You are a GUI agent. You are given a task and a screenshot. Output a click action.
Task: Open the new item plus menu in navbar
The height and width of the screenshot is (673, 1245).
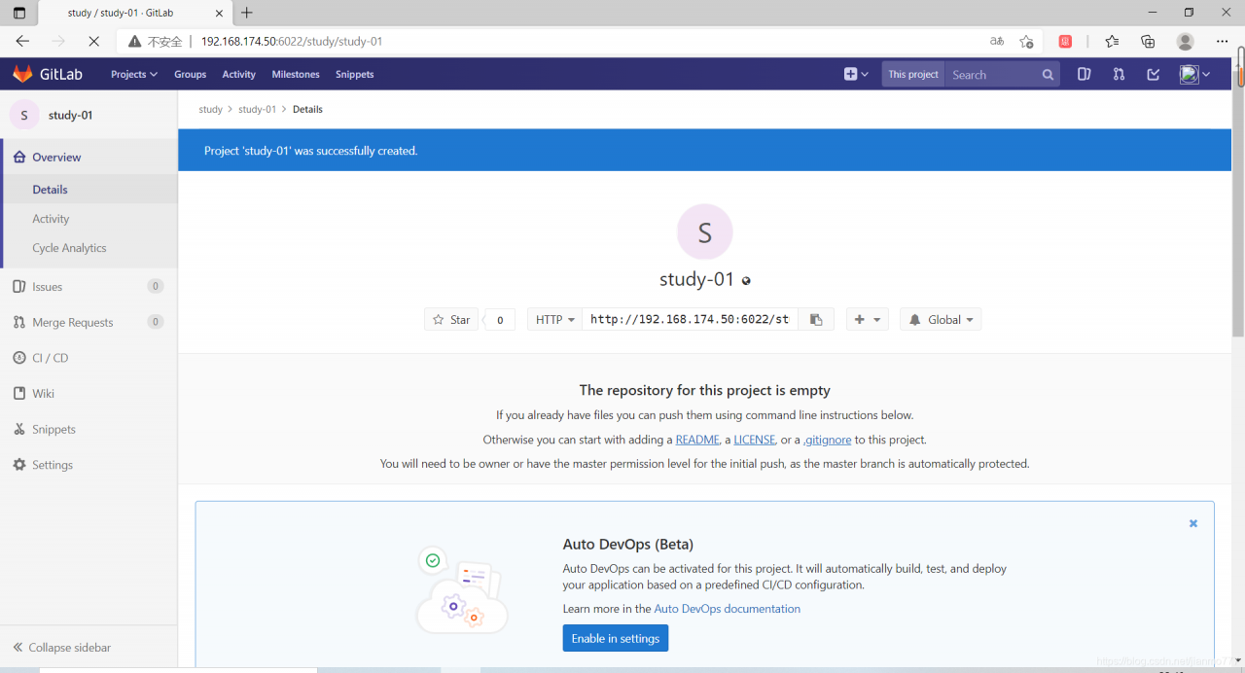pyautogui.click(x=856, y=74)
